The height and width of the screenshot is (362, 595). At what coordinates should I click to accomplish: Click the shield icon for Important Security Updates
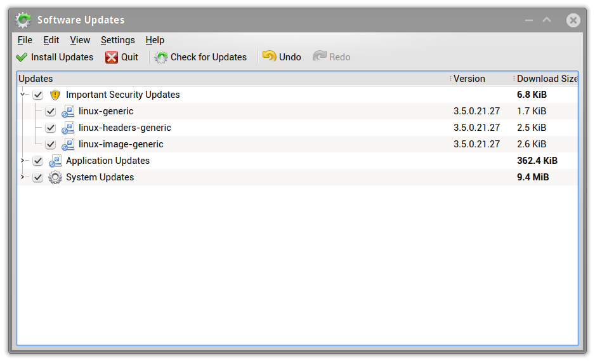click(x=55, y=95)
